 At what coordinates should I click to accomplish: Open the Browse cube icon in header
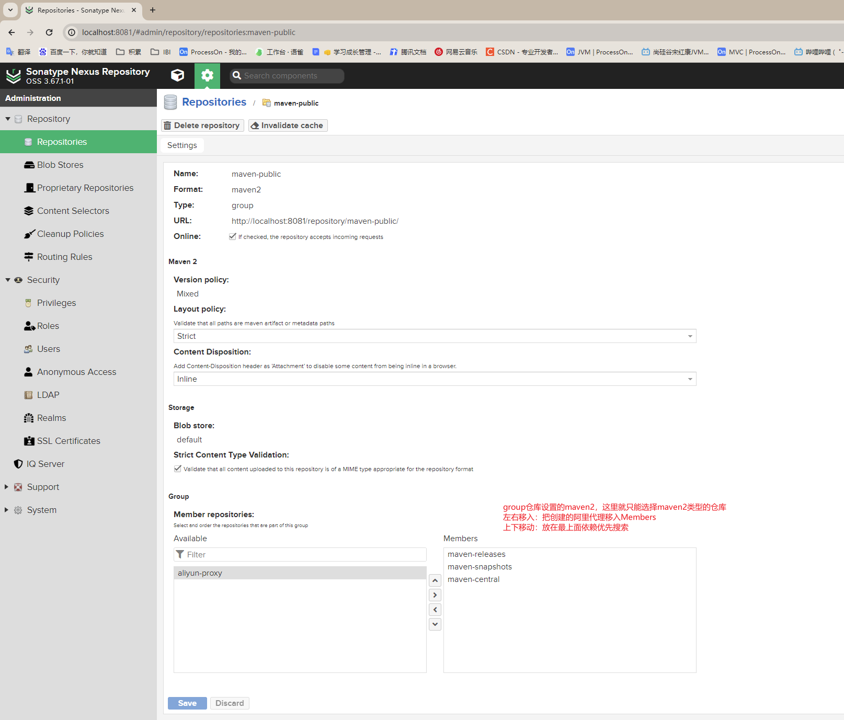[x=177, y=75]
